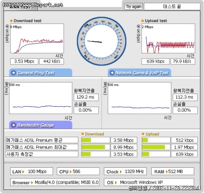
Task: Click the OS Microsoft Windows XP info box
Action: (149, 182)
